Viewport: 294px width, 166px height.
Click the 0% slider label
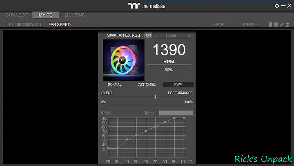click(103, 102)
